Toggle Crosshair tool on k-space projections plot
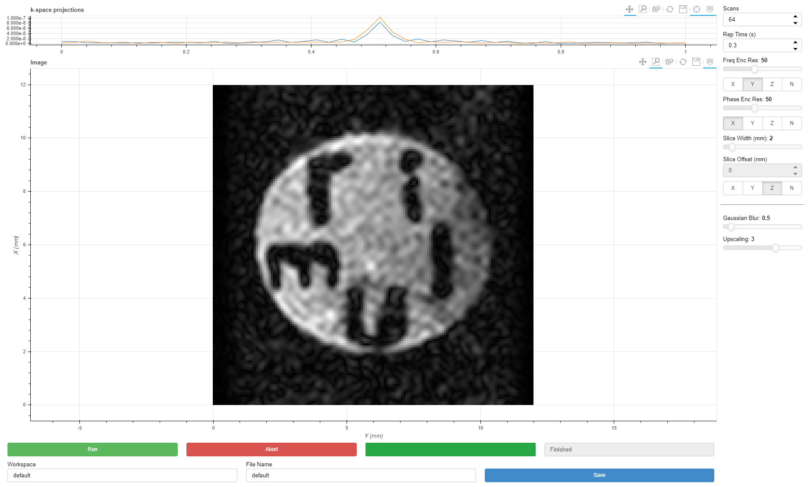This screenshot has height=487, width=809. (x=697, y=9)
